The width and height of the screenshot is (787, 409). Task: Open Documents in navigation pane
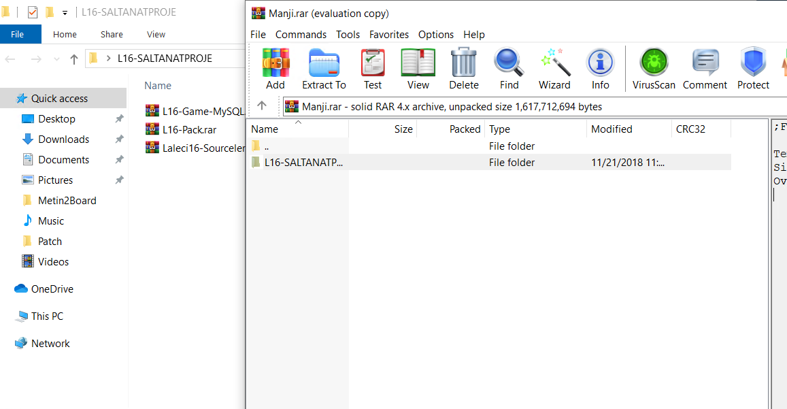[63, 160]
